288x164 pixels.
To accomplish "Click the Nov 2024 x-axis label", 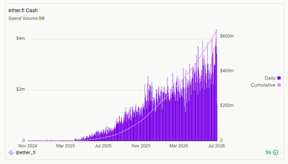I will (x=28, y=146).
